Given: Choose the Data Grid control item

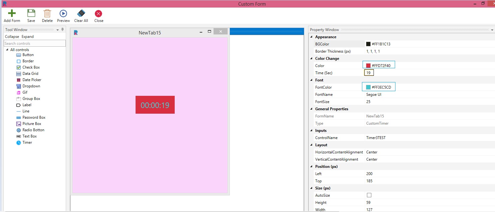Looking at the screenshot, I should tap(30, 74).
